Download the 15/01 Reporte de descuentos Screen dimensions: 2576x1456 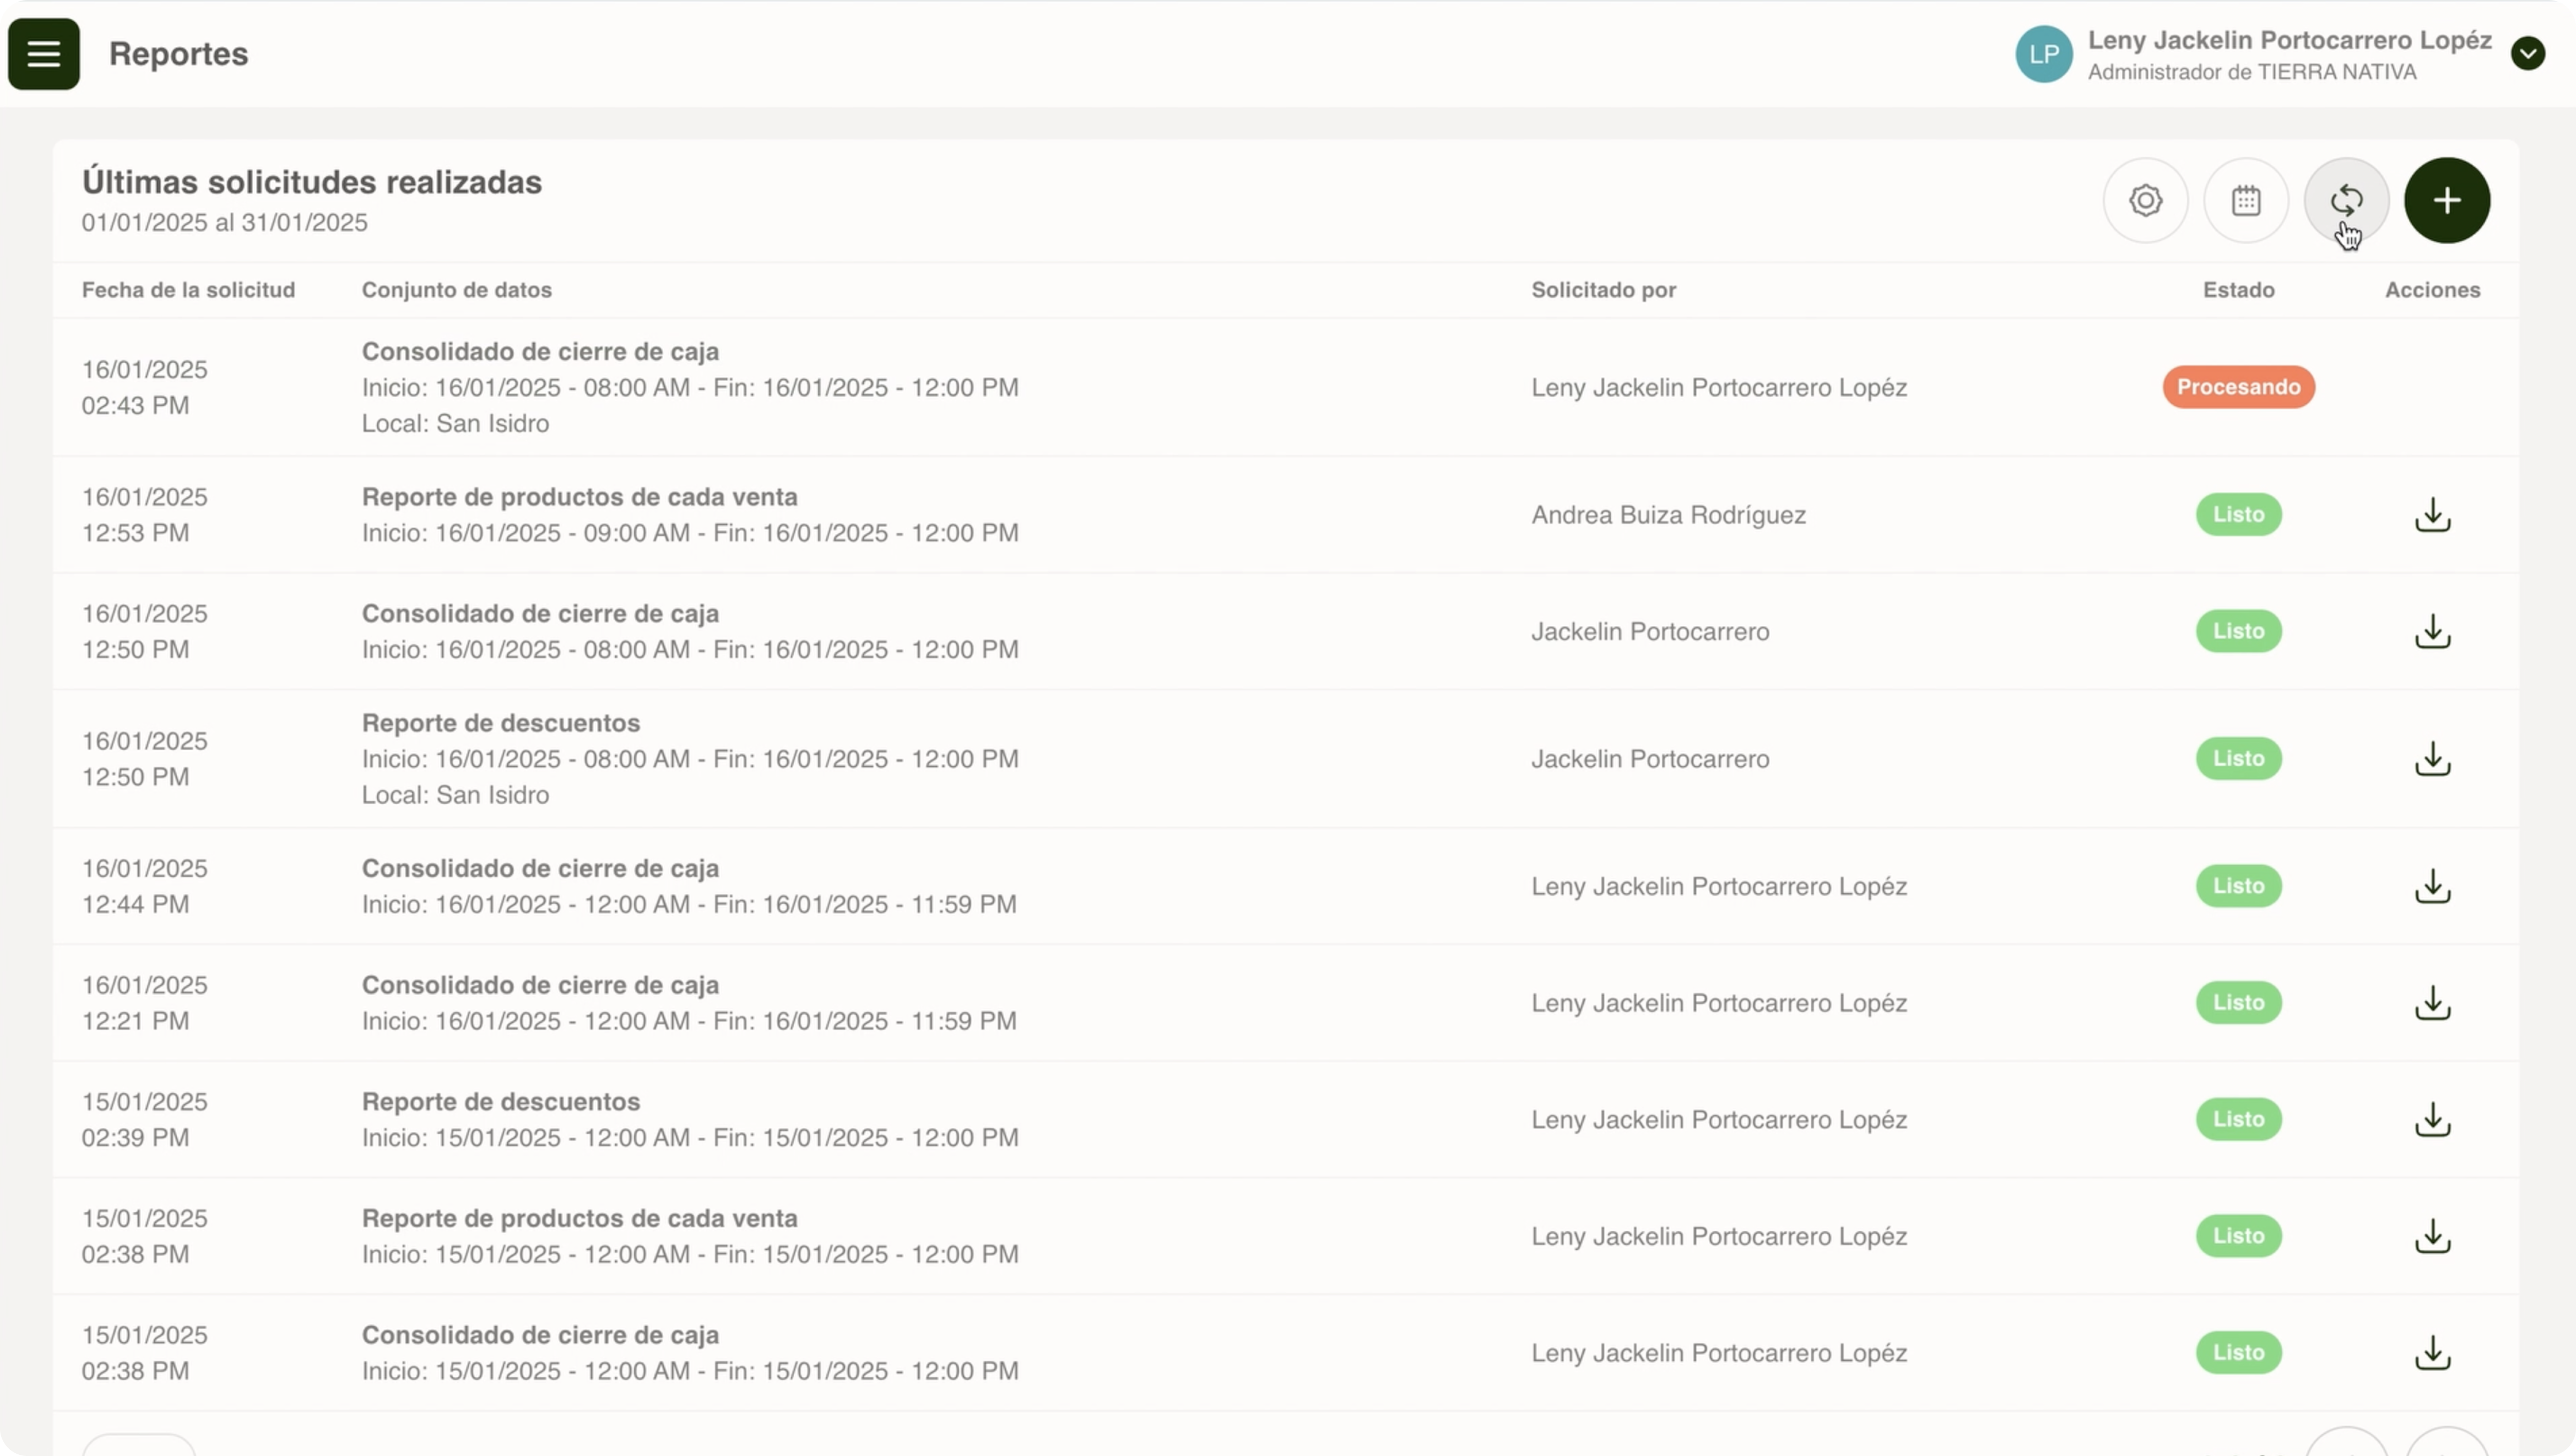(2432, 1119)
